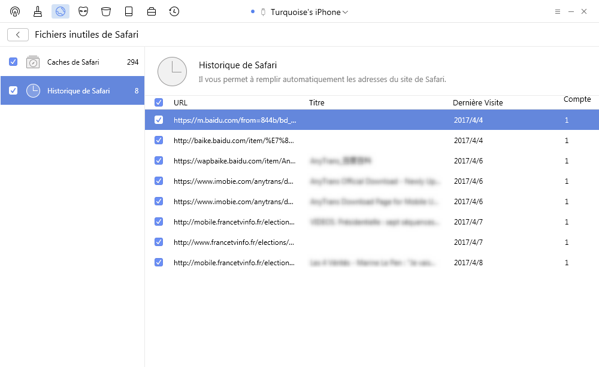Image resolution: width=599 pixels, height=367 pixels.
Task: Click the Historique de Safari heading text
Action: click(x=238, y=65)
